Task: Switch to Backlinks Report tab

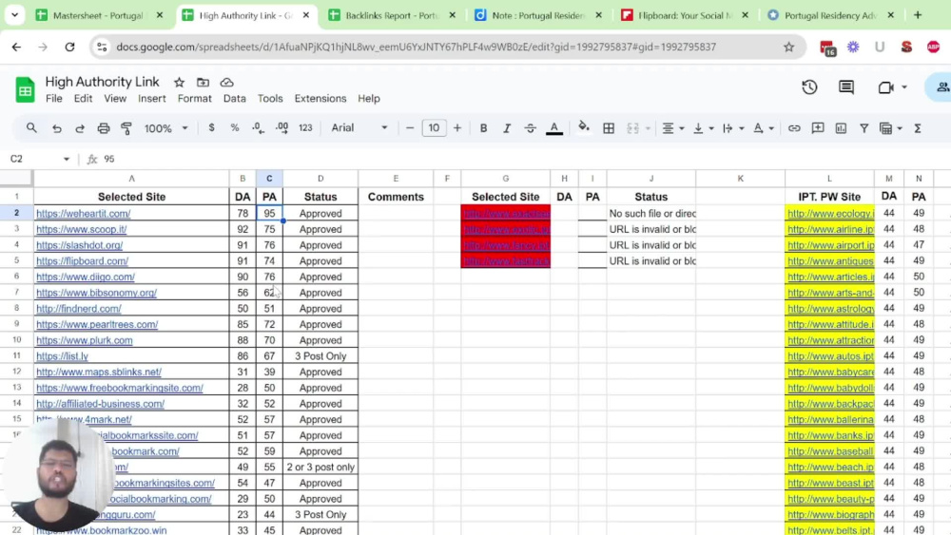Action: coord(392,15)
